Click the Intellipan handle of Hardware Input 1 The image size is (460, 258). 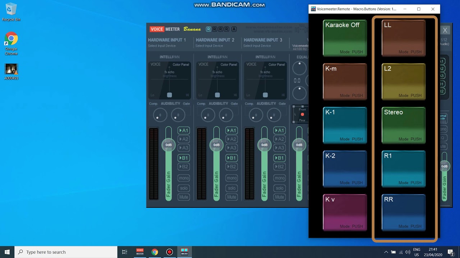click(170, 95)
